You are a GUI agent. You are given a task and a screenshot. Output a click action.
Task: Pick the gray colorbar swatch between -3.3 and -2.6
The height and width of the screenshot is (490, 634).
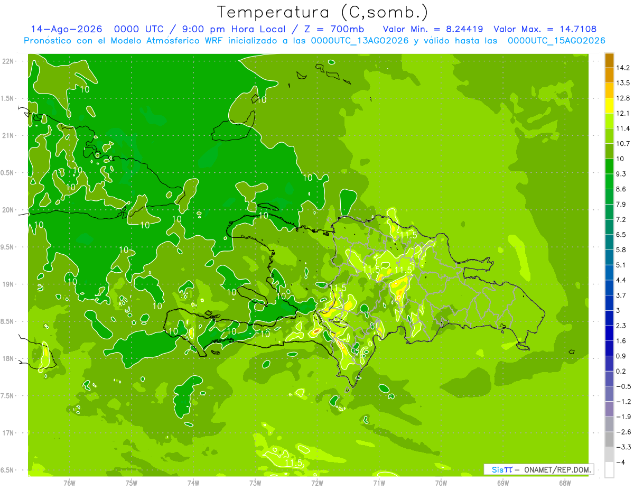(x=609, y=439)
